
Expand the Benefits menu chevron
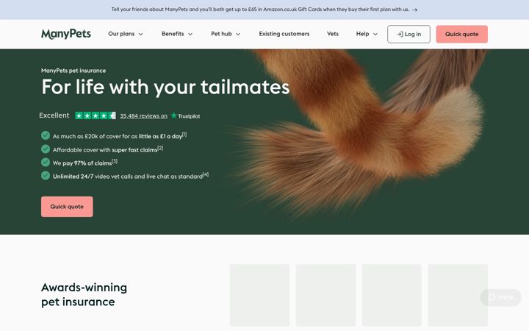point(190,34)
